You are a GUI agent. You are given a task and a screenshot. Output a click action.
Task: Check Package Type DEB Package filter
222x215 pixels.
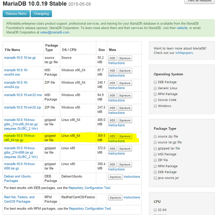tap(155, 172)
